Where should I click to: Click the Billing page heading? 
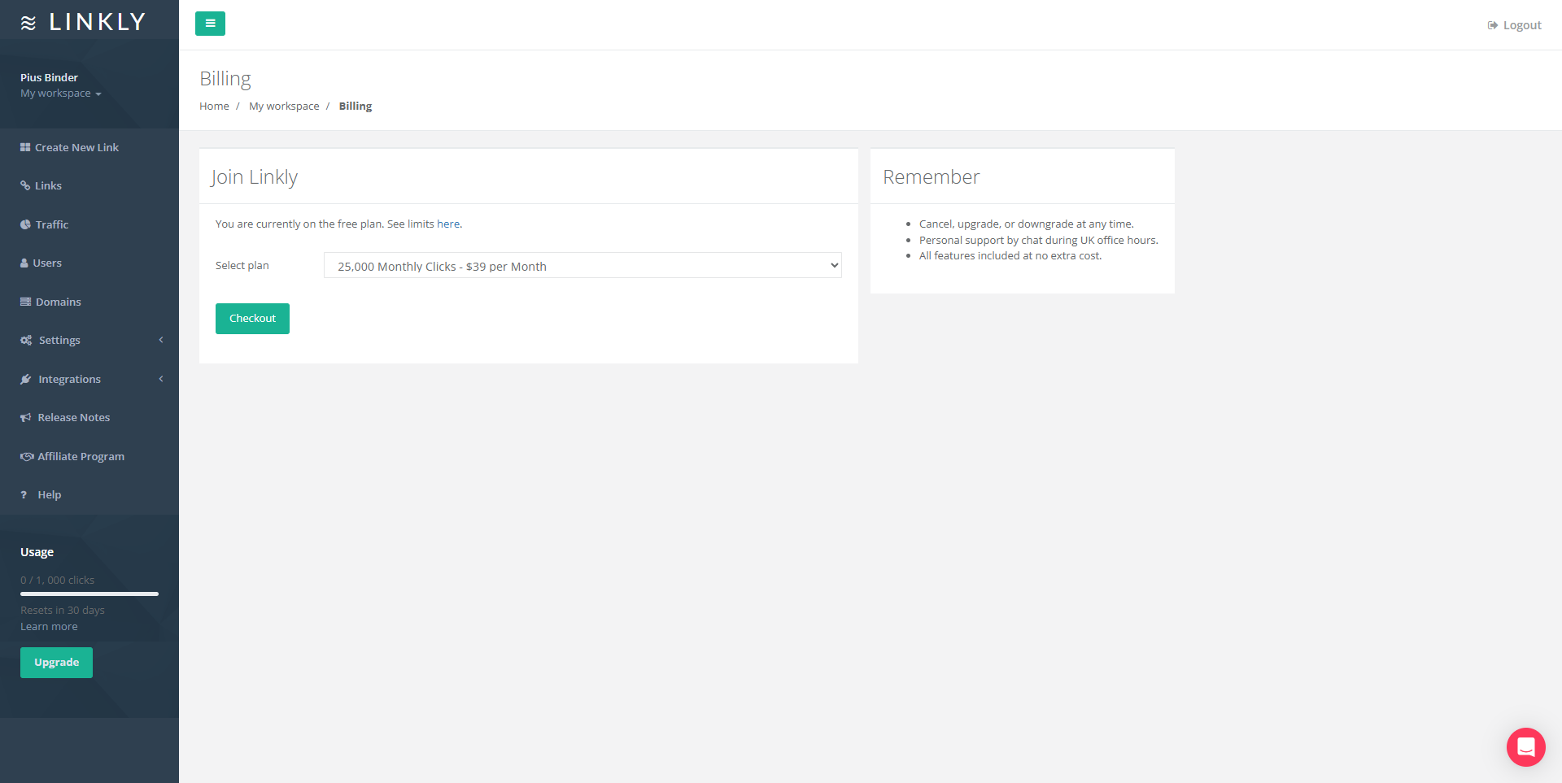tap(225, 79)
